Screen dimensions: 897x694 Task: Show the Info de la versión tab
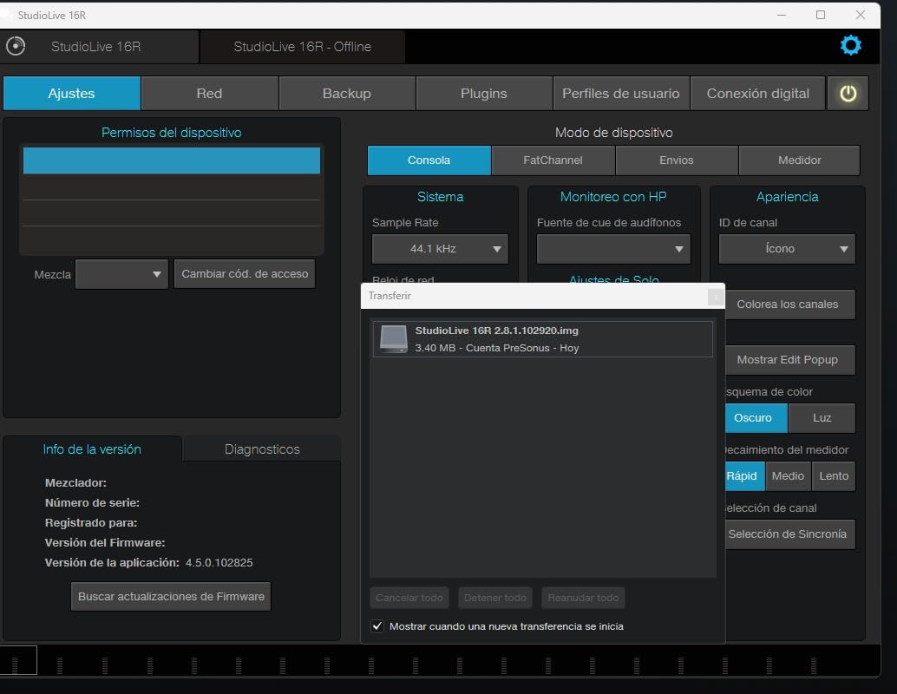click(92, 449)
